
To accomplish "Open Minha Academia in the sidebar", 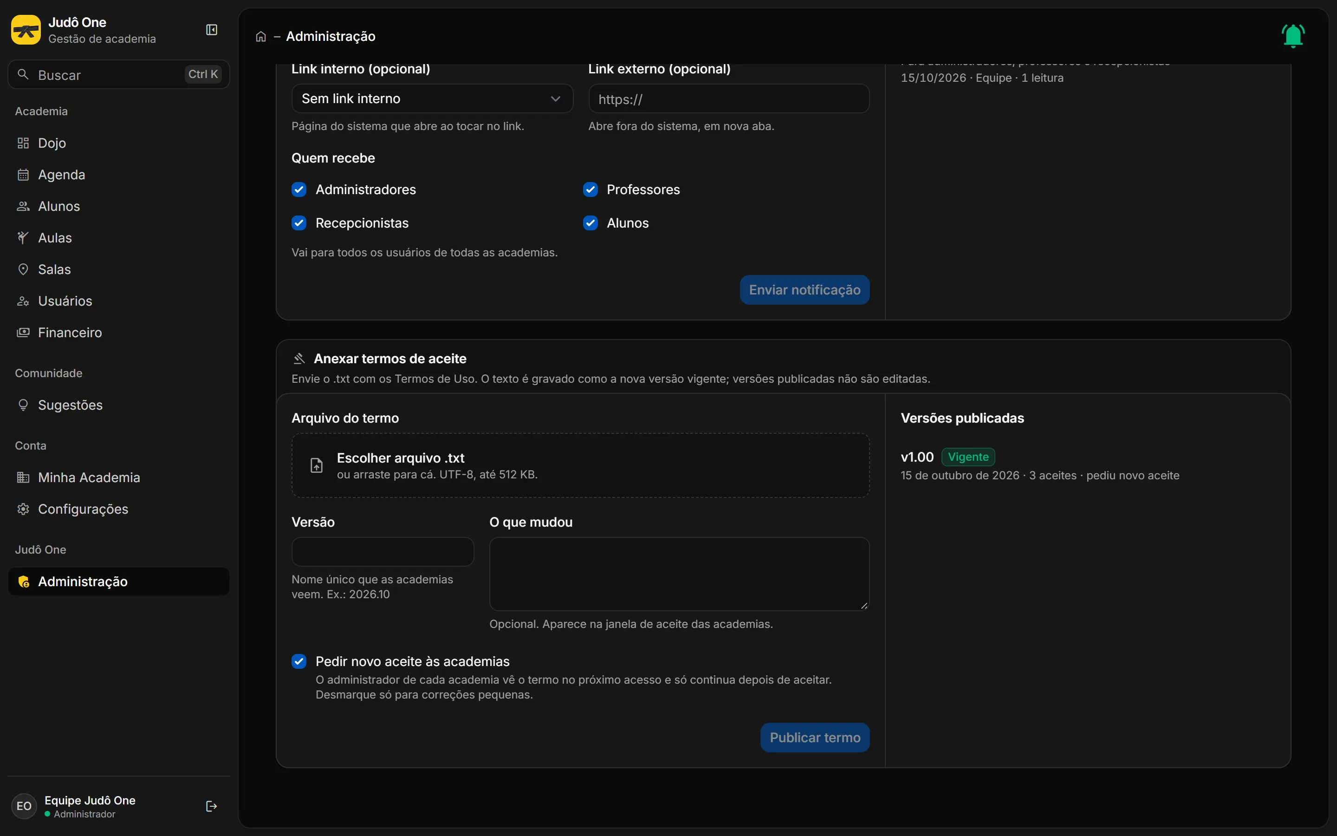I will click(x=119, y=477).
